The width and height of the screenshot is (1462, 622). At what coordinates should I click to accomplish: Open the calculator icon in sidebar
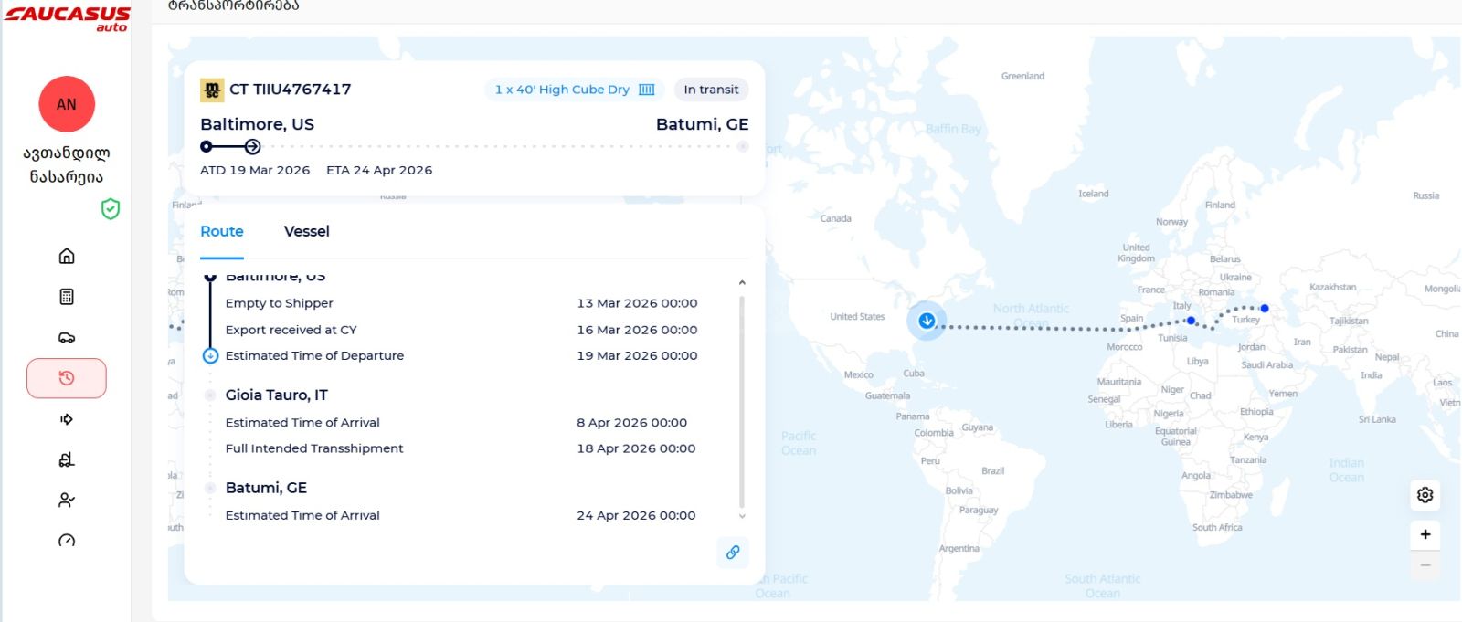(67, 297)
